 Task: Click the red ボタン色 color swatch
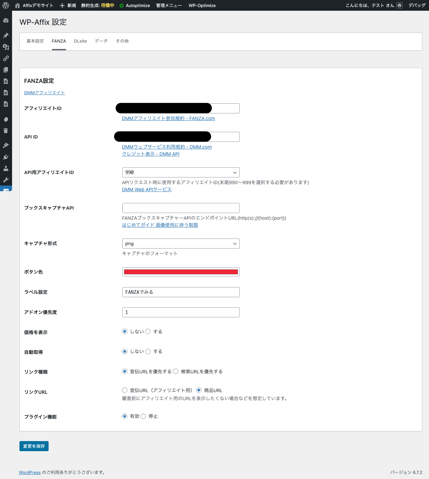[x=181, y=272]
